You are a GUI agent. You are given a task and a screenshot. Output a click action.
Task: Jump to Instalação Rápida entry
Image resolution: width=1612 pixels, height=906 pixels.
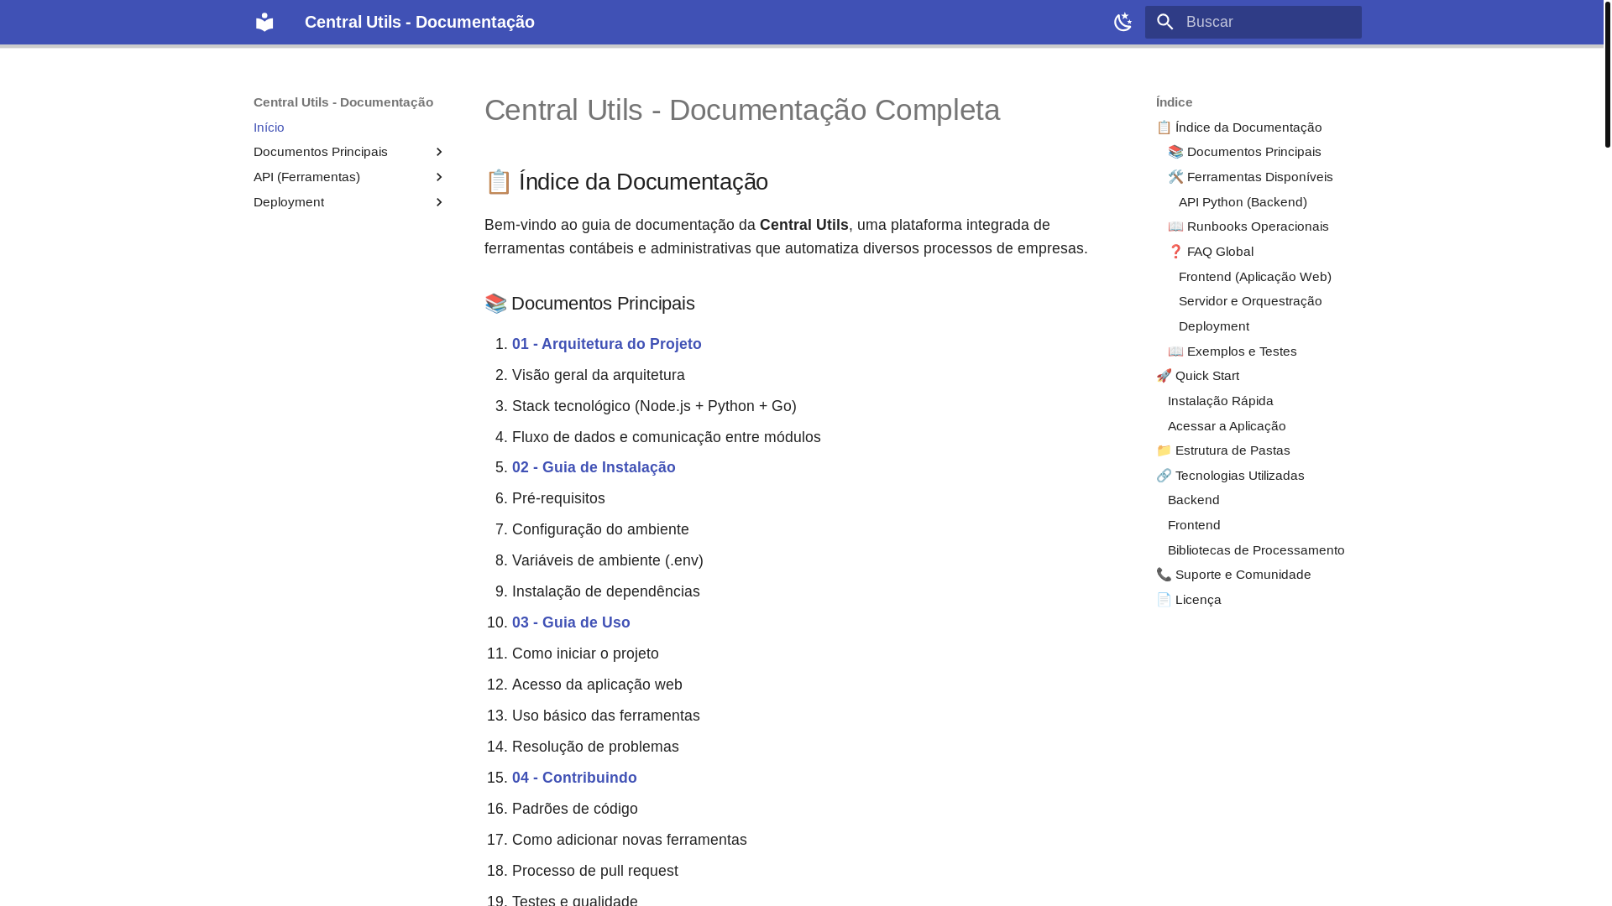coord(1221,401)
